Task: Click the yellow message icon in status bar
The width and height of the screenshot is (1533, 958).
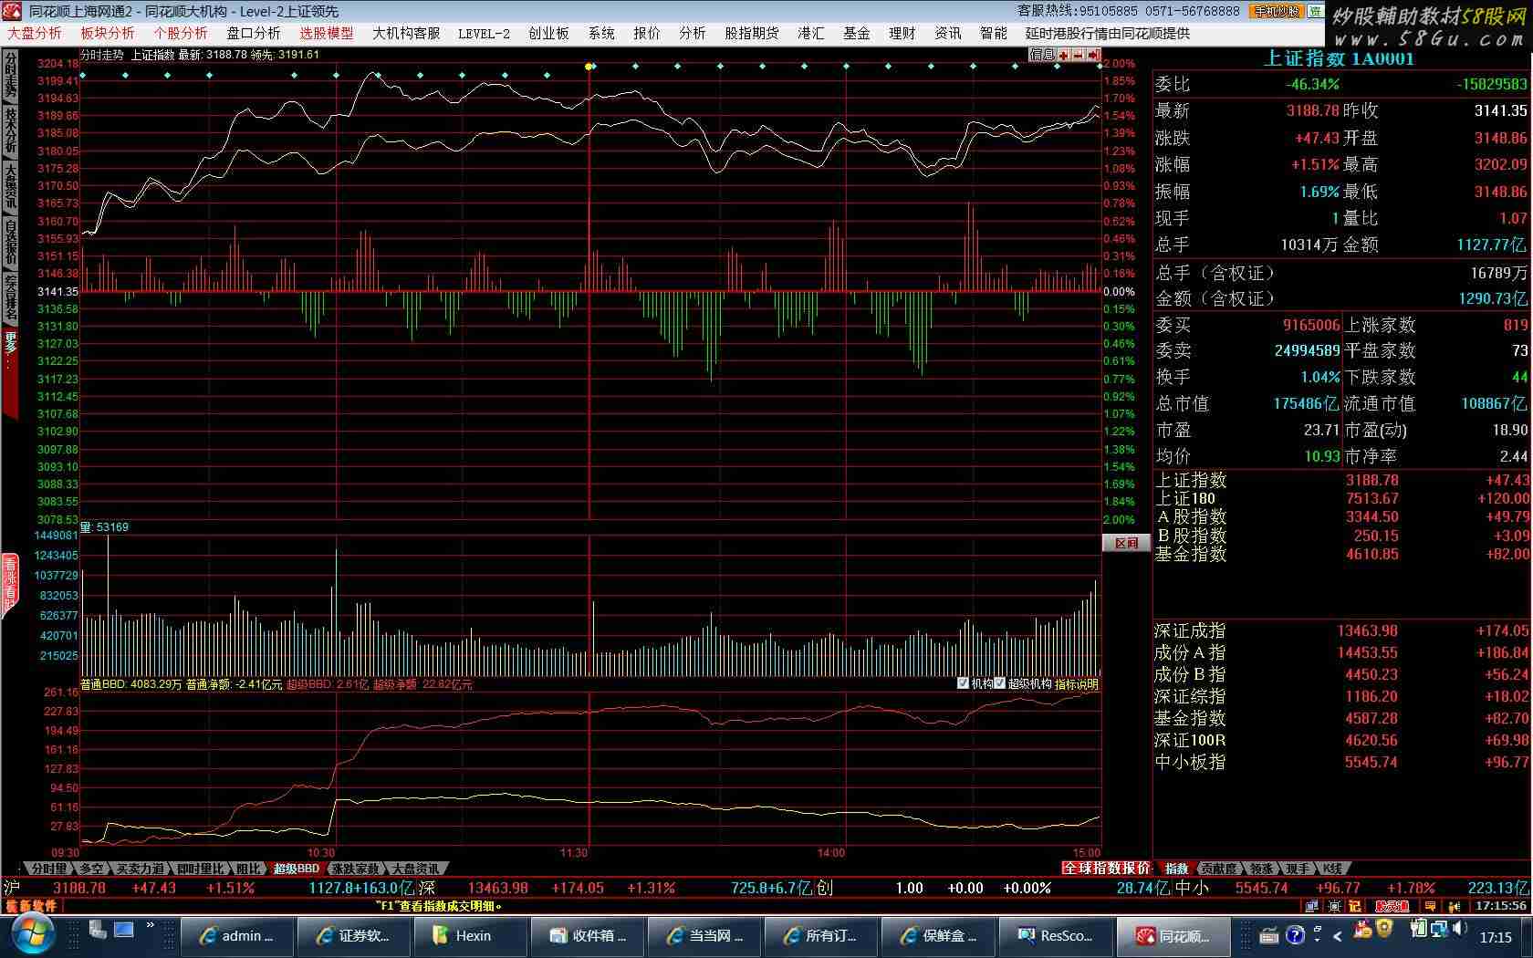Action: click(x=1430, y=906)
